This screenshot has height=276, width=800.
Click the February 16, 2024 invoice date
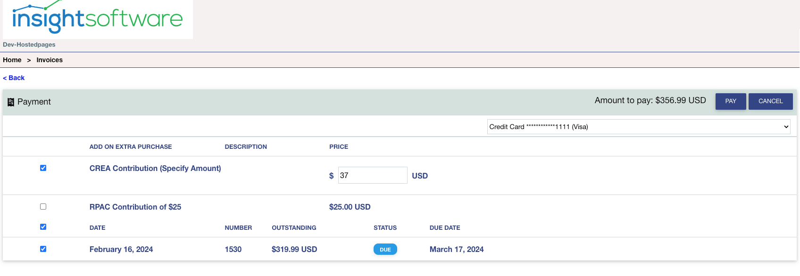[x=121, y=250]
